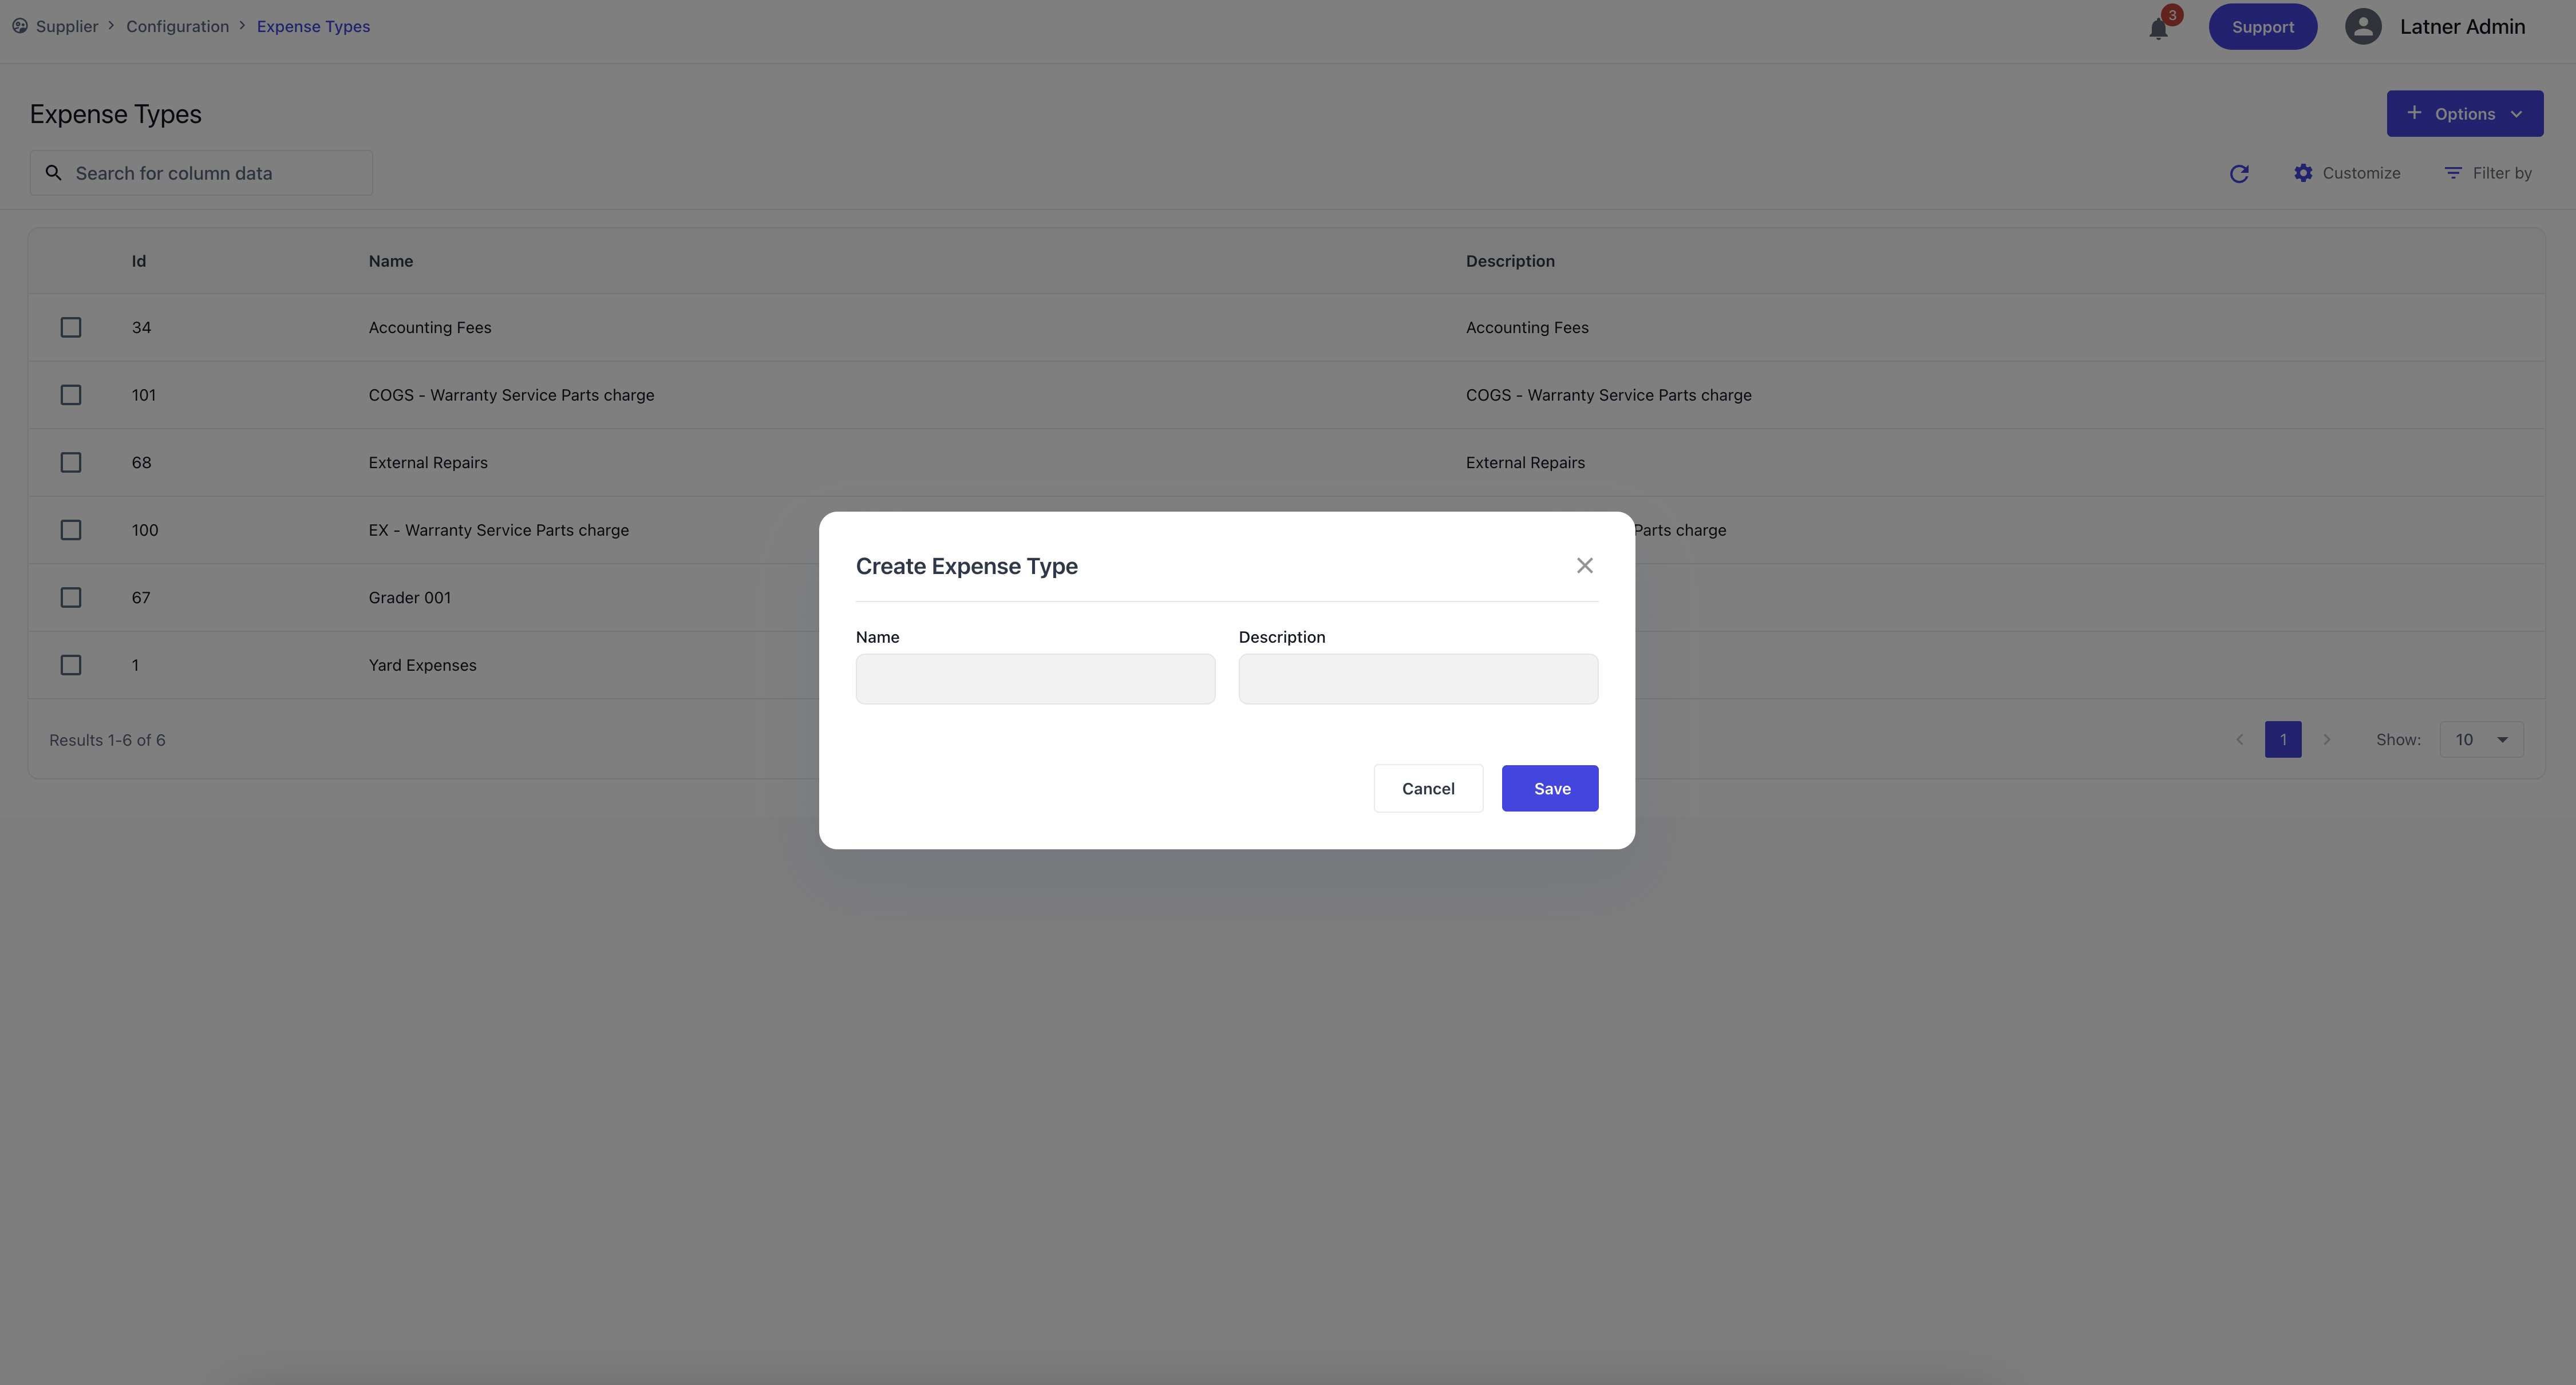Image resolution: width=2576 pixels, height=1385 pixels.
Task: Click the notification bell icon
Action: [x=2158, y=29]
